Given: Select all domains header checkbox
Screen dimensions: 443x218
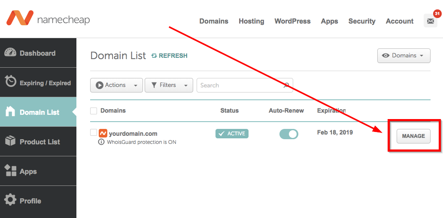Looking at the screenshot, I should coord(94,111).
